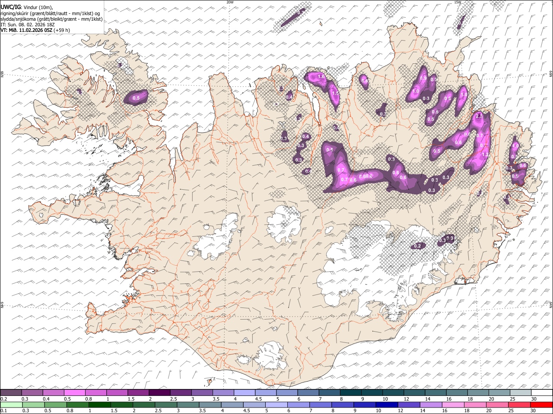553x414 pixels.
Task: Click the 'IT: Sun. 08. 02. 2026 18Z' line
Action: tap(28, 25)
